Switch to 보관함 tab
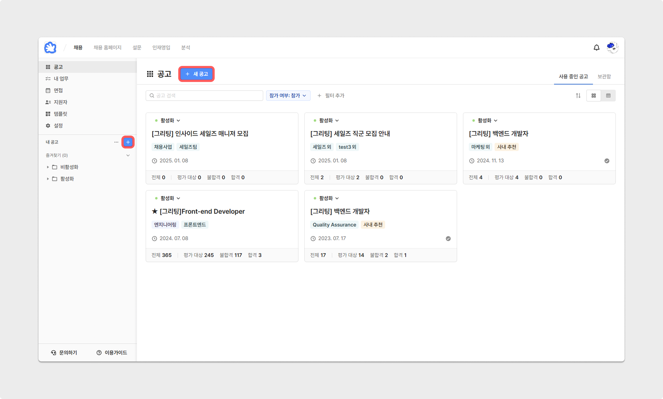Image resolution: width=663 pixels, height=399 pixels. coord(604,77)
